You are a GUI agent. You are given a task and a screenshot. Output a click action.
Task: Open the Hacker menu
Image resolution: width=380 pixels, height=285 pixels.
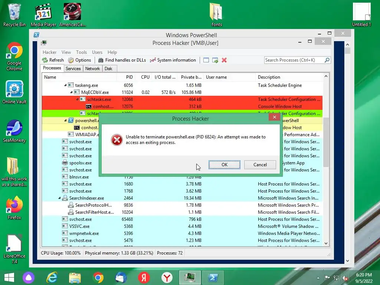[x=49, y=52]
